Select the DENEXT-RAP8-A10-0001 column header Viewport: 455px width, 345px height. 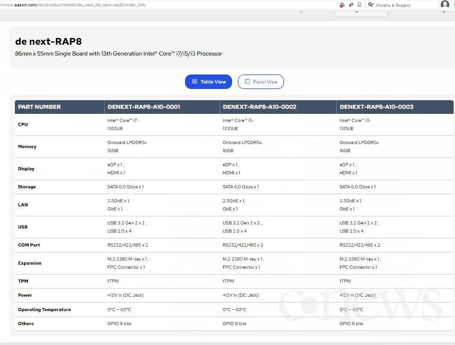point(144,107)
